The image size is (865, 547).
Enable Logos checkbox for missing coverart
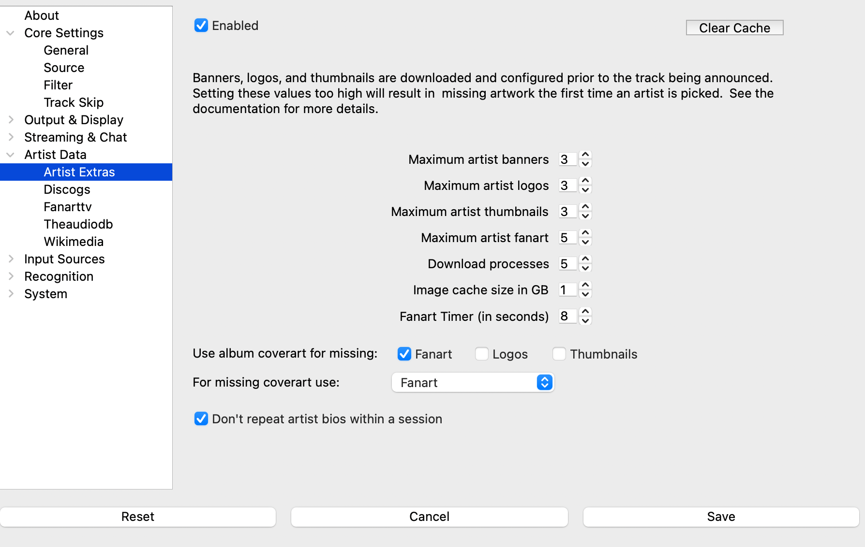point(482,354)
